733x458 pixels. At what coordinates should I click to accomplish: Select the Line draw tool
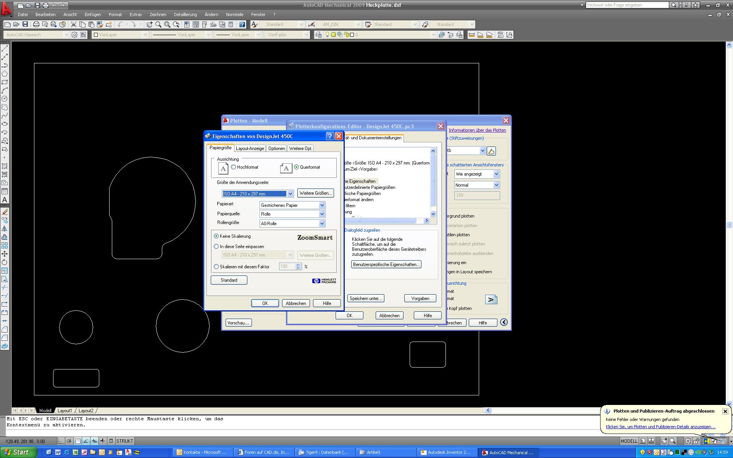tap(5, 48)
